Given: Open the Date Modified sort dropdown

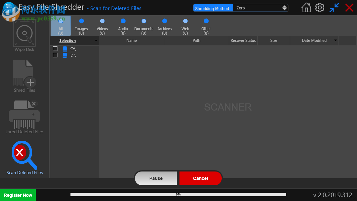Looking at the screenshot, I should pos(335,41).
